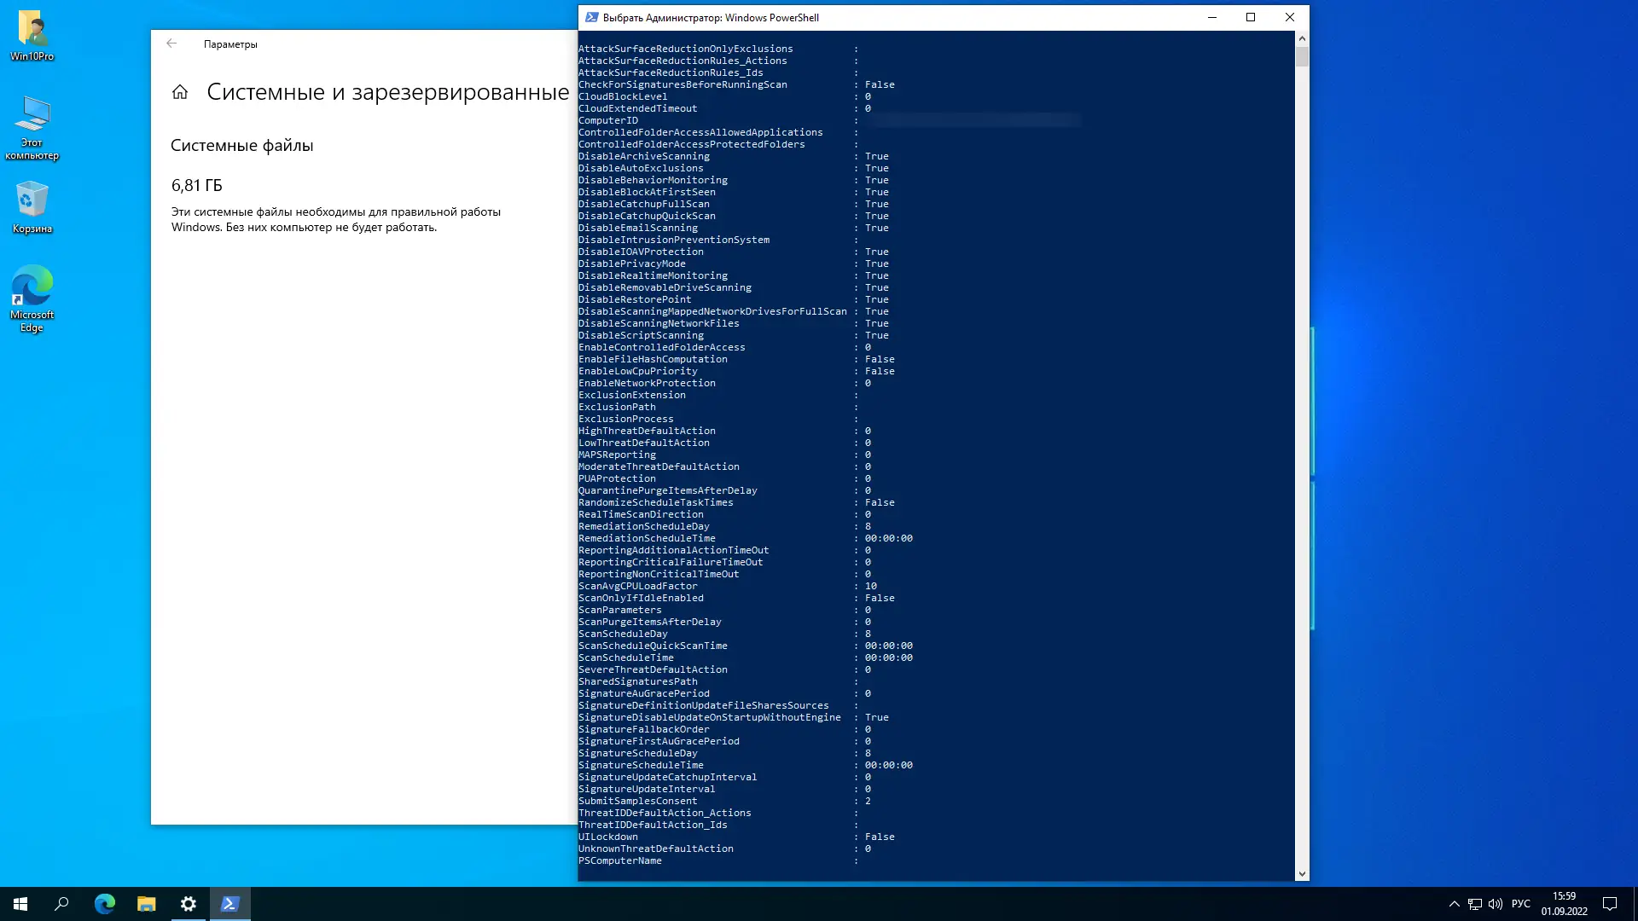Image resolution: width=1638 pixels, height=921 pixels.
Task: Switch input language РУС indicator
Action: coord(1521,904)
